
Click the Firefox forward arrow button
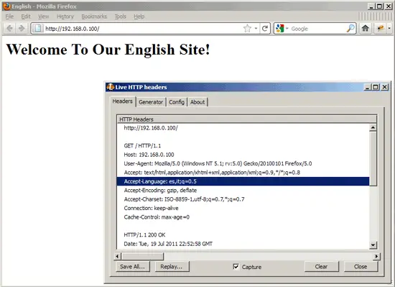(x=22, y=29)
